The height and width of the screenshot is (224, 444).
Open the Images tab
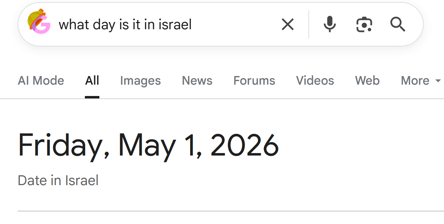[140, 81]
